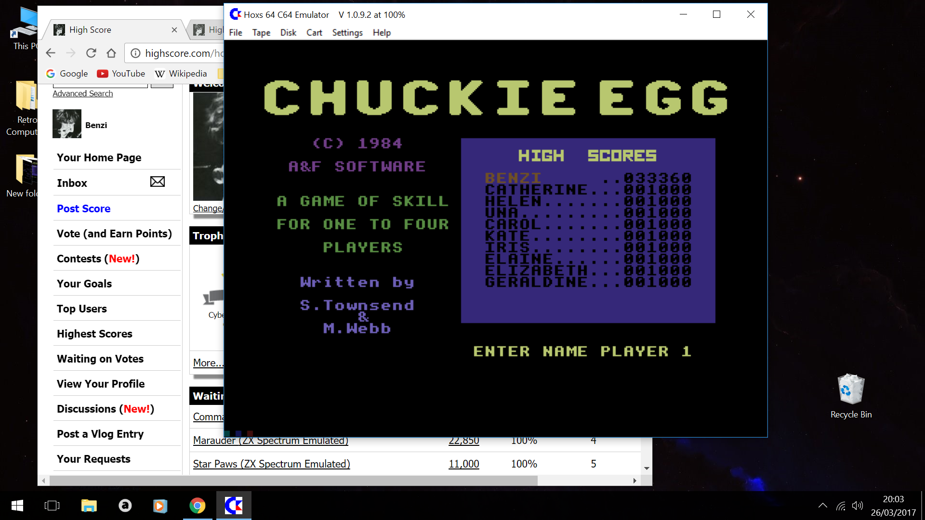925x520 pixels.
Task: Click the Post Score link
Action: (83, 208)
